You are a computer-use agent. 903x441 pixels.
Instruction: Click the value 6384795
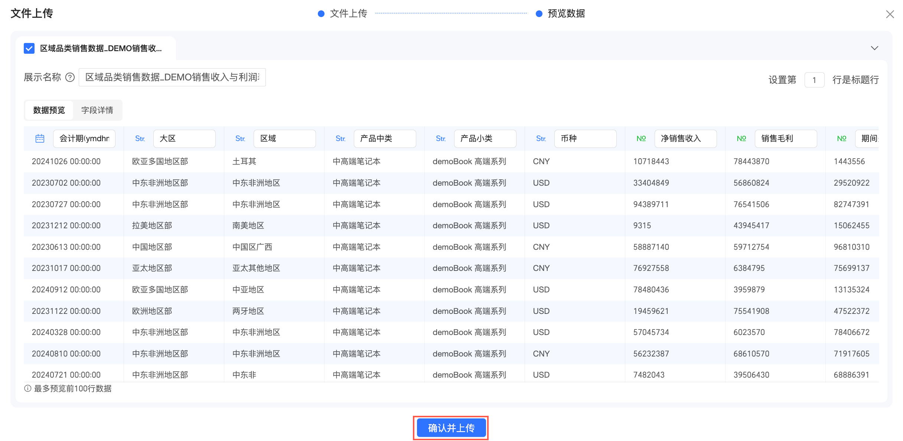(749, 268)
